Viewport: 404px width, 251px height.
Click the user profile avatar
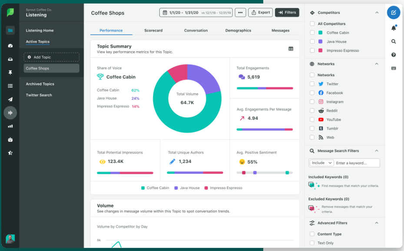(10, 239)
